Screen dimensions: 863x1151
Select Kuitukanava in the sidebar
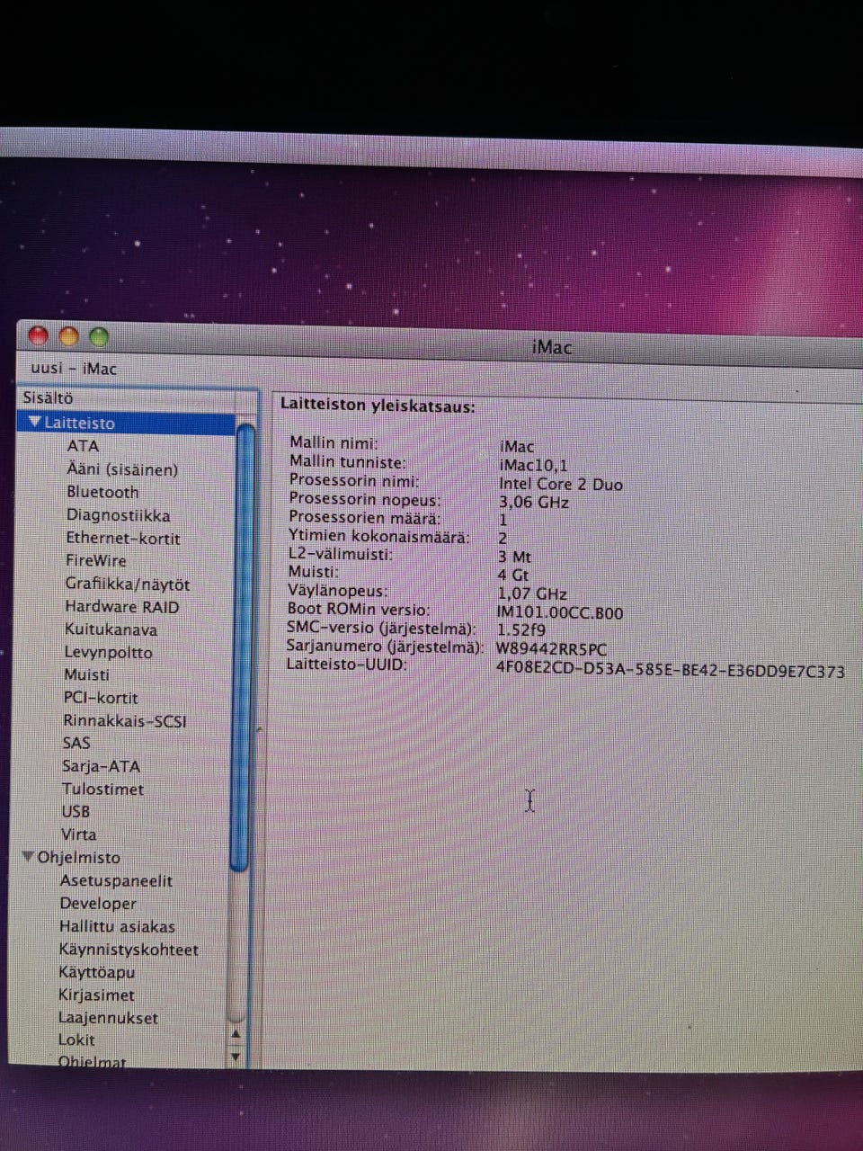click(111, 629)
